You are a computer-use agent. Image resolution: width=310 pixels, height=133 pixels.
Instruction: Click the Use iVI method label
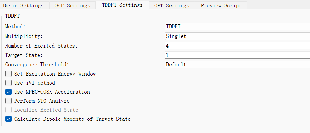pos(35,83)
